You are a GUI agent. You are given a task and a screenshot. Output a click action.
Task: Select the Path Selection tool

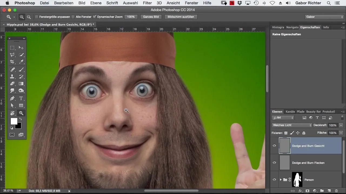(x=12, y=105)
